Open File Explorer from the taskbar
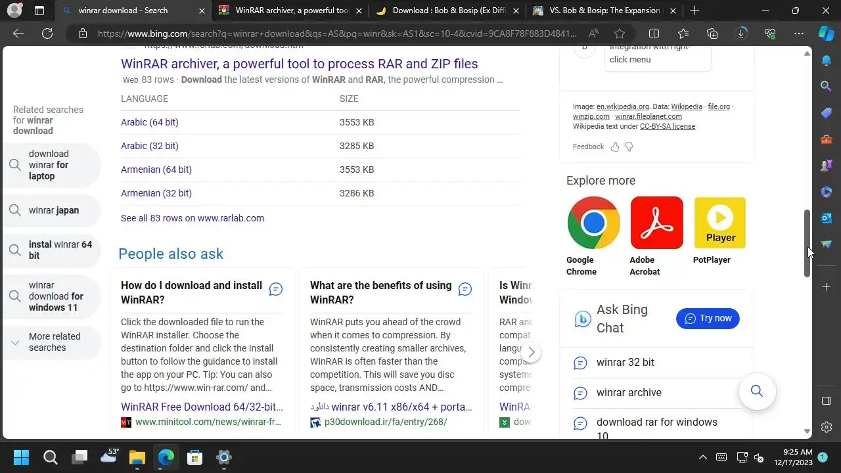Image resolution: width=841 pixels, height=473 pixels. pos(137,457)
